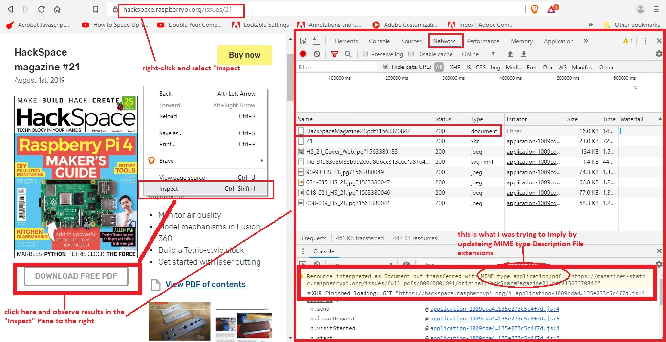This screenshot has height=342, width=666.
Task: Click the bookmark page icon
Action: point(96,9)
